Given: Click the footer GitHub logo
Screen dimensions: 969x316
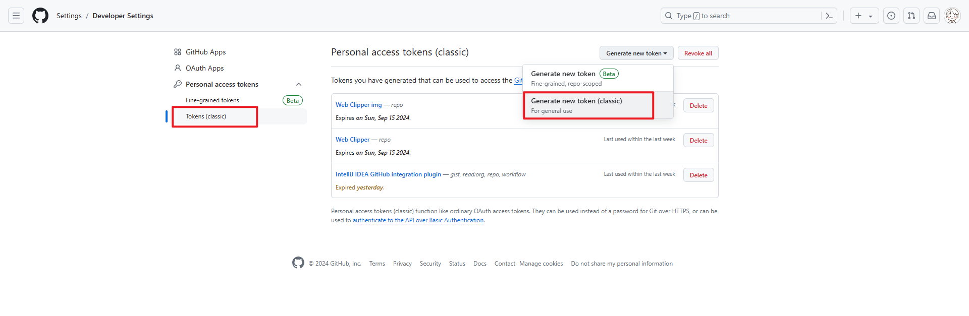Looking at the screenshot, I should (298, 263).
